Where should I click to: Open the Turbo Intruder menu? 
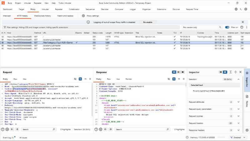tap(65, 3)
